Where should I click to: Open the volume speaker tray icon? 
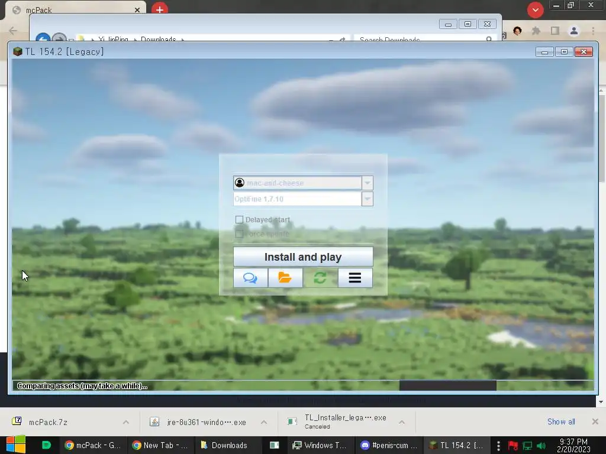point(541,446)
